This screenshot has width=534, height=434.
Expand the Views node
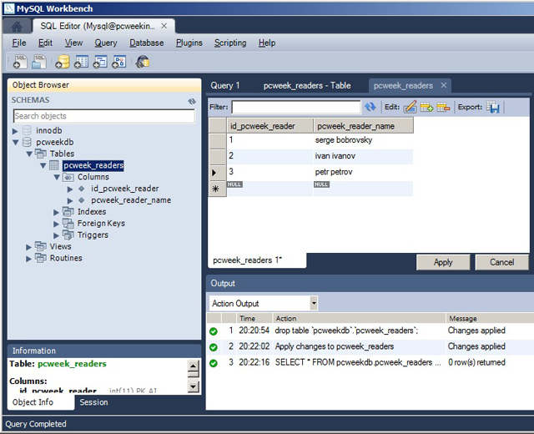point(28,247)
